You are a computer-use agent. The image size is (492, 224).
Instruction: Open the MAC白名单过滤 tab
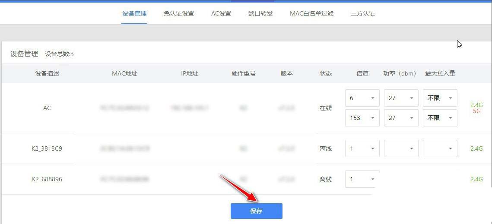click(x=311, y=13)
